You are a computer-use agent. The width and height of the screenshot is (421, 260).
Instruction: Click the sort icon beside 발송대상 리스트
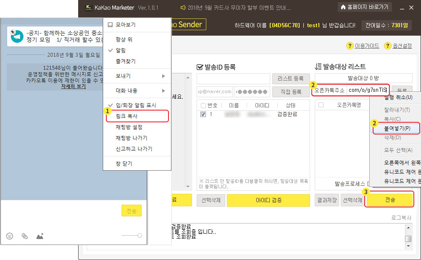pos(318,67)
